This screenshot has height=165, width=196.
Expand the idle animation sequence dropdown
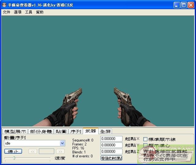pos(62,143)
